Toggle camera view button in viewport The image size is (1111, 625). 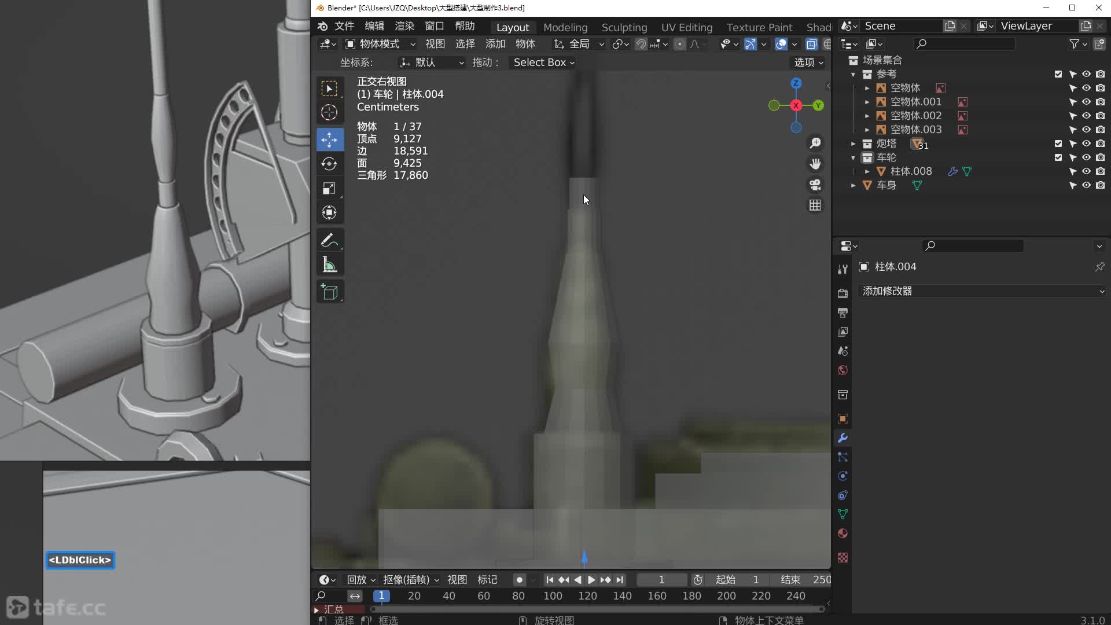(x=815, y=185)
